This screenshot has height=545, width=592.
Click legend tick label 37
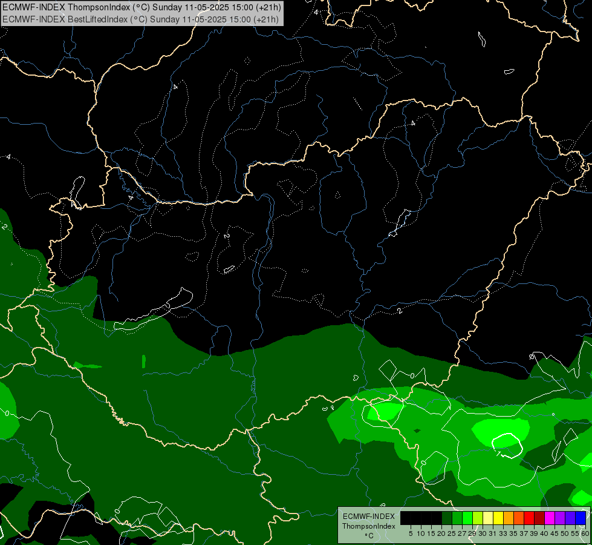(524, 533)
